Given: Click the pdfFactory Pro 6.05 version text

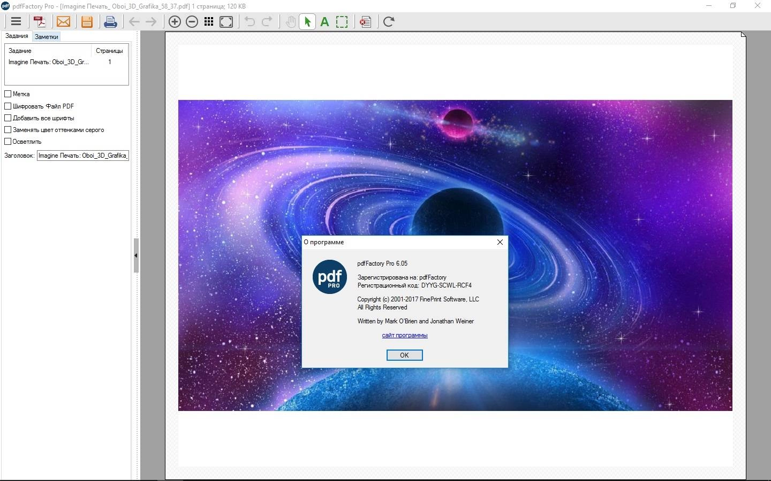Looking at the screenshot, I should (x=382, y=263).
